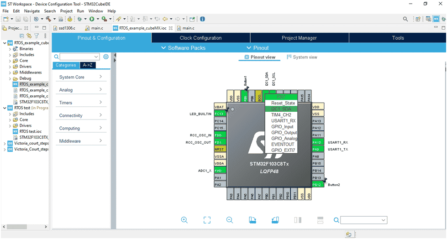Click the status bar icon at bottom

point(349,234)
